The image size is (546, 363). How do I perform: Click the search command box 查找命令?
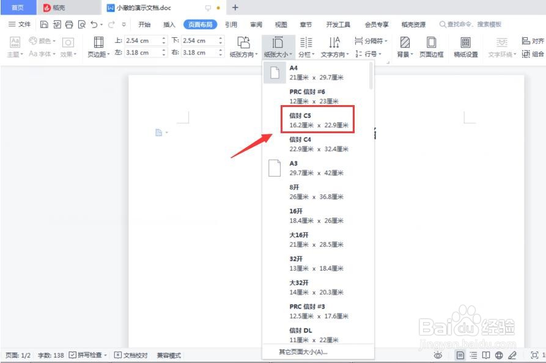470,24
